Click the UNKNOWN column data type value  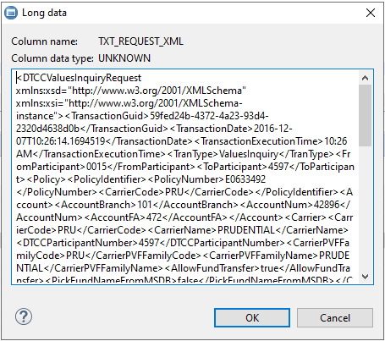click(124, 58)
